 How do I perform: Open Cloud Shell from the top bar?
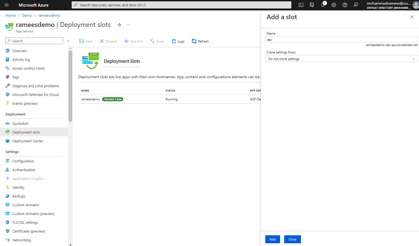pyautogui.click(x=301, y=5)
